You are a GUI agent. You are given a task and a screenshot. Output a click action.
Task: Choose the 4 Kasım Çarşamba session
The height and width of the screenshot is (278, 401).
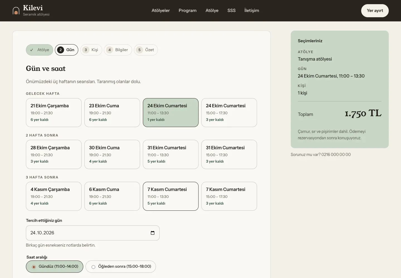54,196
